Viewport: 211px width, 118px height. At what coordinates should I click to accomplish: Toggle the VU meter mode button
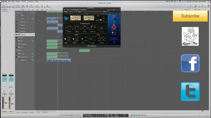pos(101,20)
